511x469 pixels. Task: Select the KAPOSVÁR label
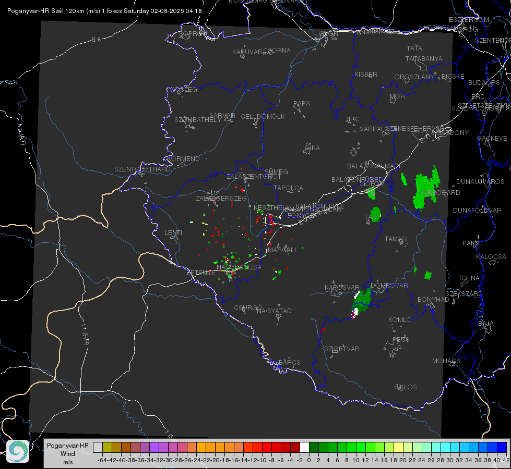coord(342,288)
